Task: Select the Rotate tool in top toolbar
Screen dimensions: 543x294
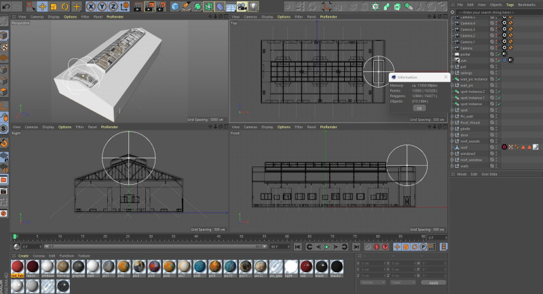Action: [x=64, y=6]
